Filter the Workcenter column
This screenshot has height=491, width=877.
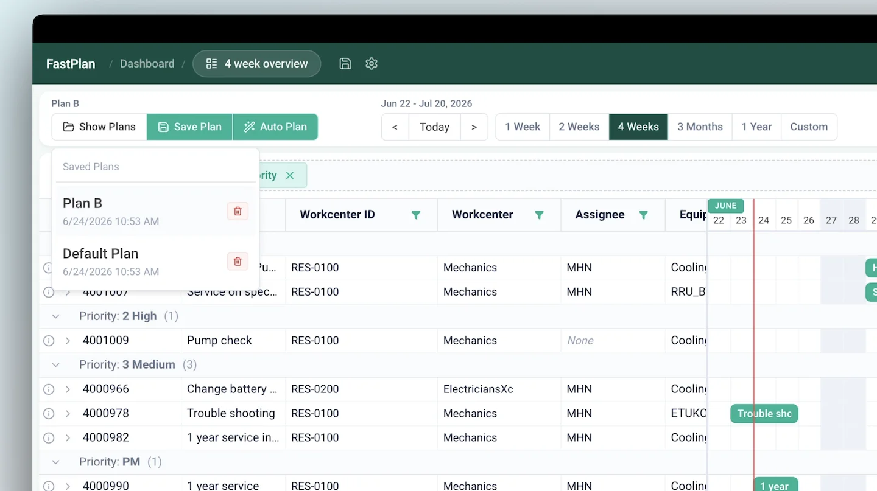pos(539,215)
